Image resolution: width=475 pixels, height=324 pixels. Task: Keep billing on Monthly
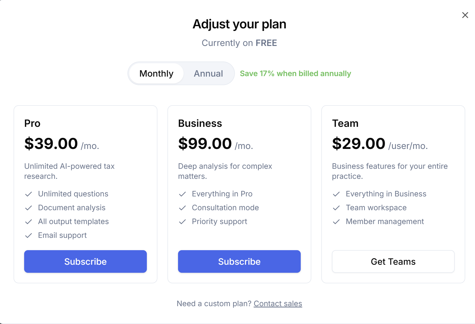[x=156, y=73]
